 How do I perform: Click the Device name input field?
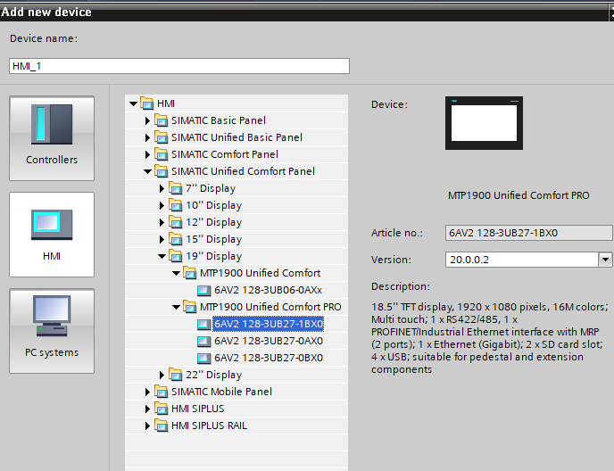(179, 66)
